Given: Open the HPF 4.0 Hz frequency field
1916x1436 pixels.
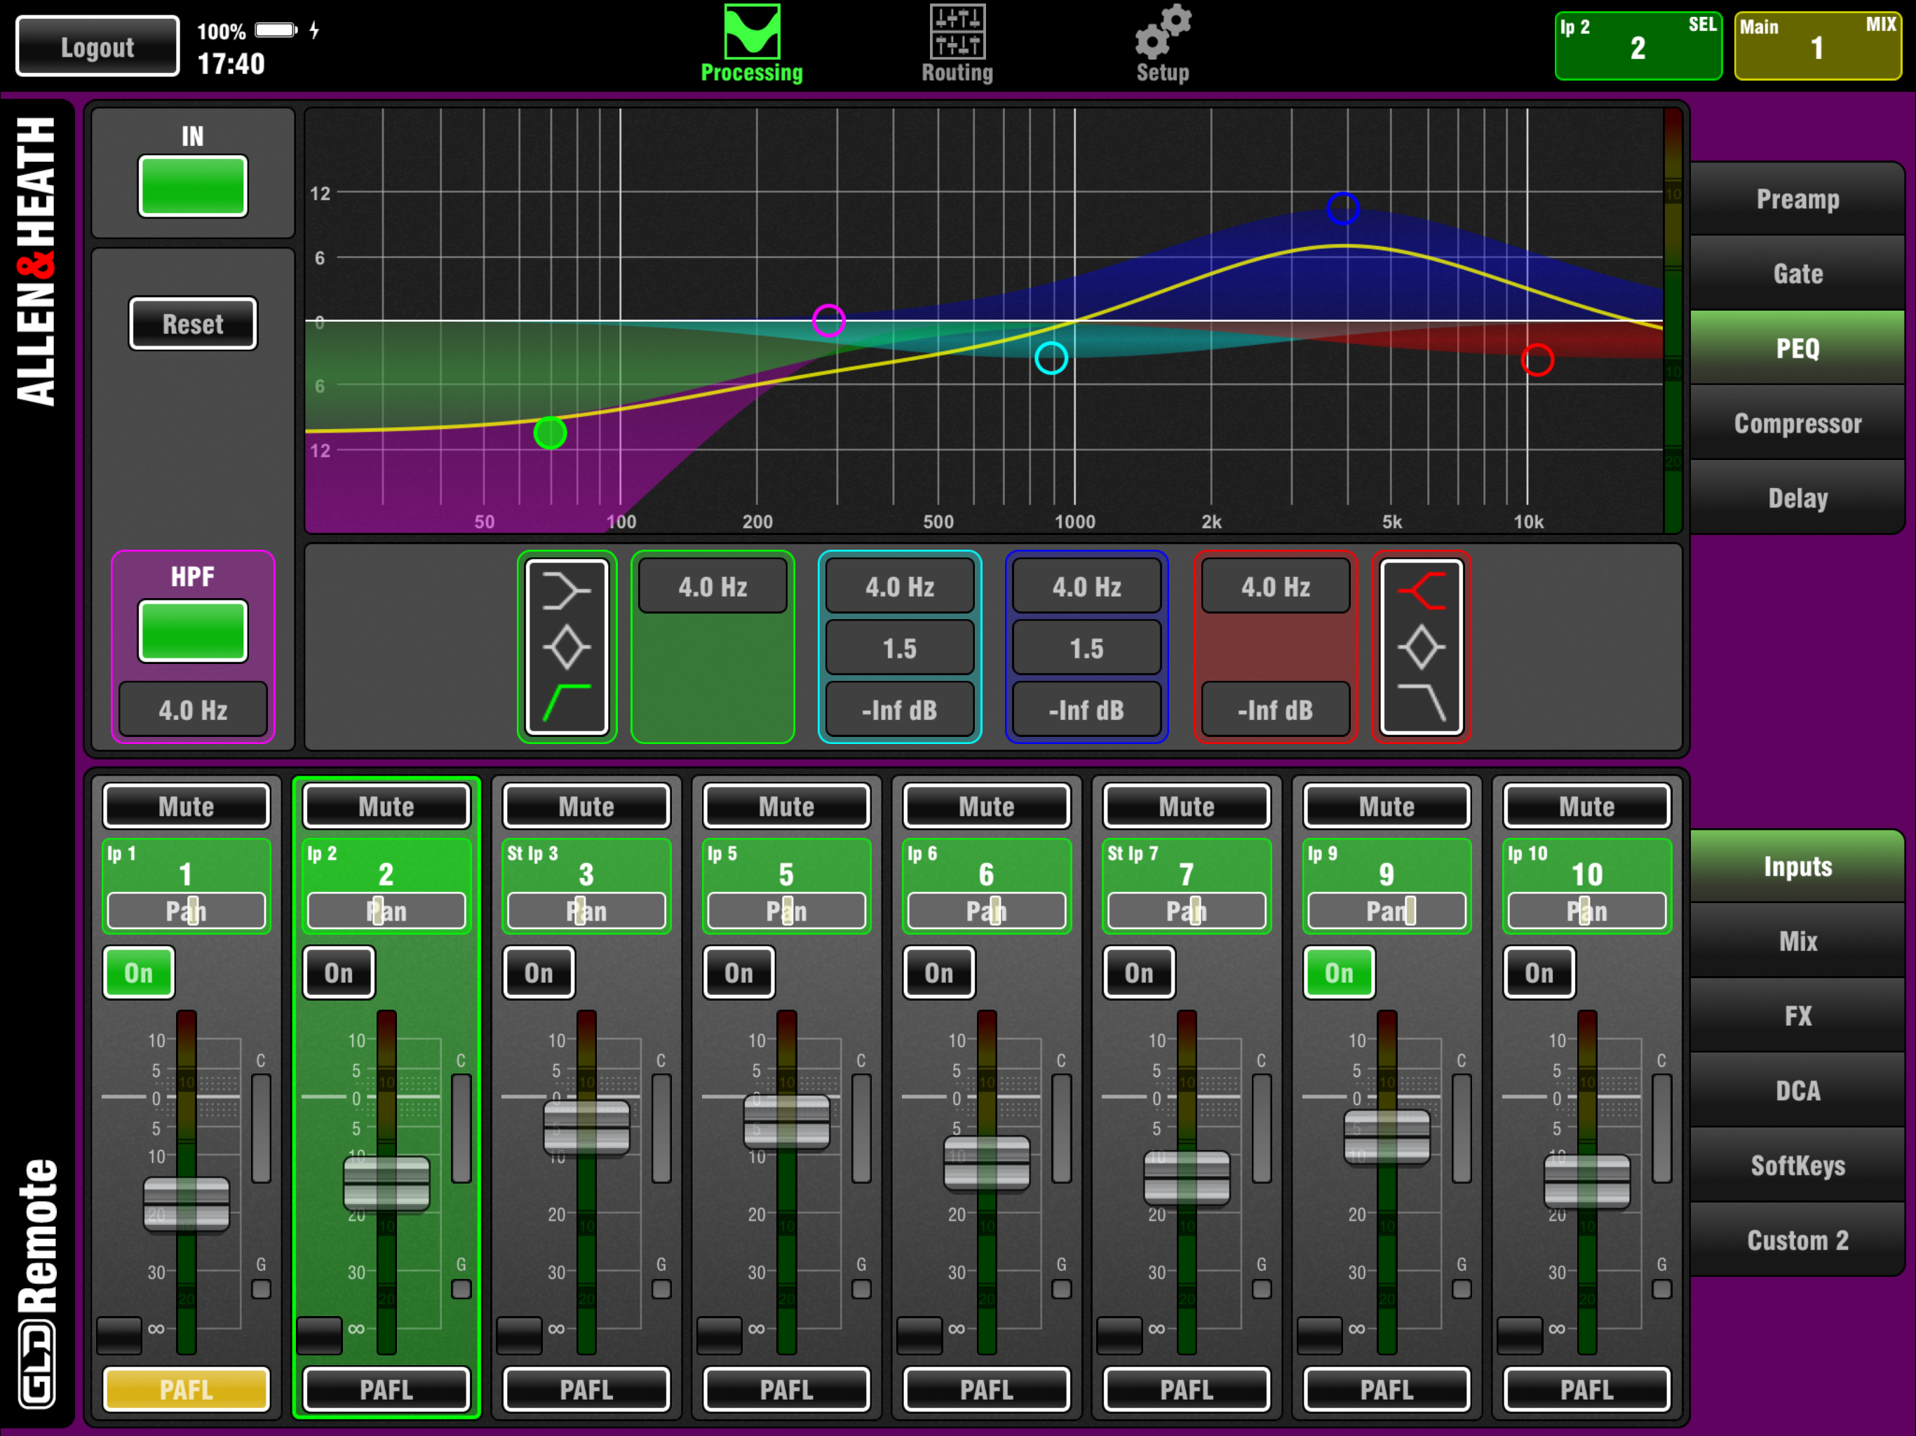Looking at the screenshot, I should coord(192,710).
